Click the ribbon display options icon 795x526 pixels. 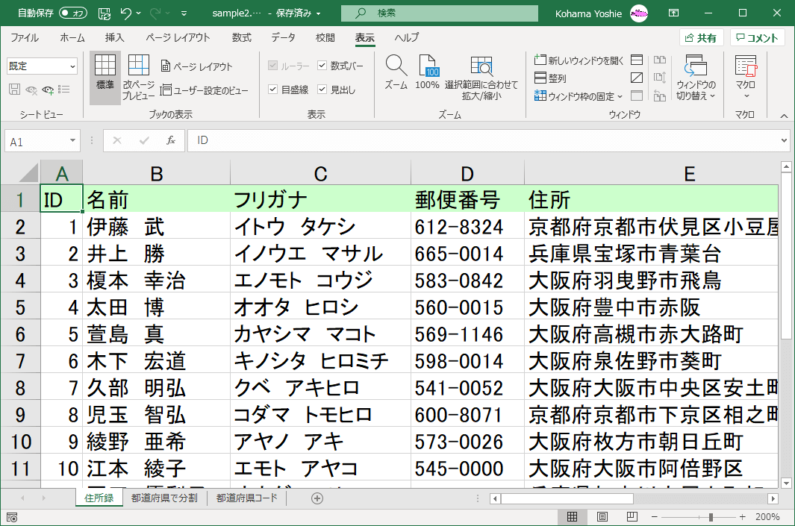click(674, 13)
